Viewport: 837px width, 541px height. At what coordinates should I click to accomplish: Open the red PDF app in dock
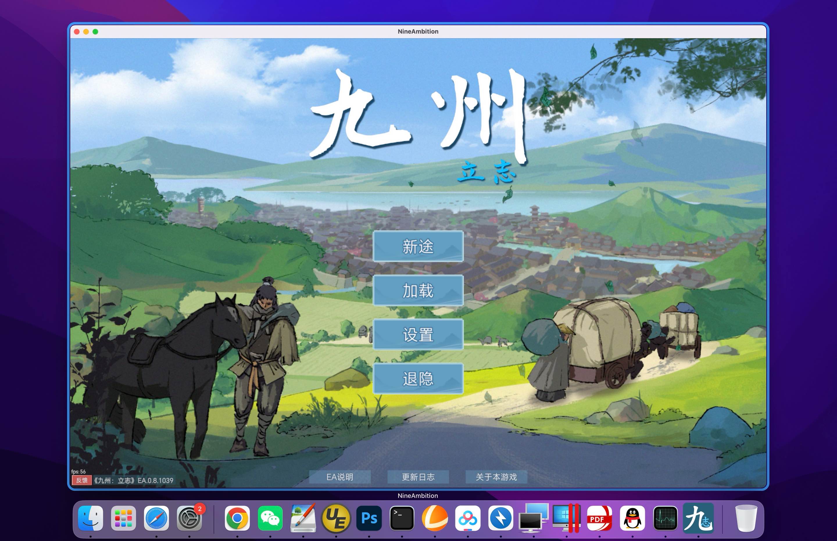pos(600,518)
